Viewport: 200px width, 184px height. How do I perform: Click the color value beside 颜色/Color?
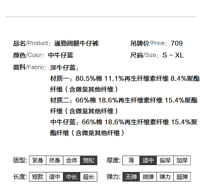(x=61, y=55)
